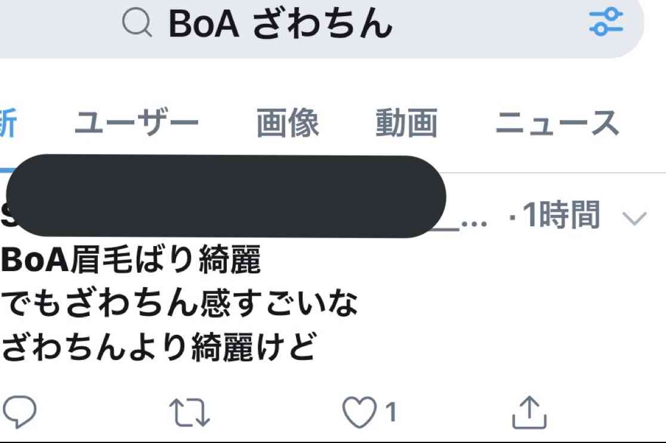Select the ニュース tab
Image resolution: width=666 pixels, height=443 pixels.
pyautogui.click(x=557, y=122)
